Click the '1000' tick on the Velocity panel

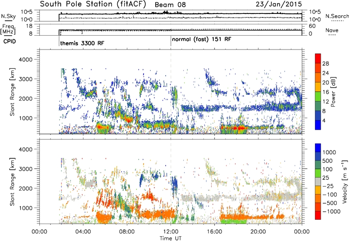[x=25, y=208]
